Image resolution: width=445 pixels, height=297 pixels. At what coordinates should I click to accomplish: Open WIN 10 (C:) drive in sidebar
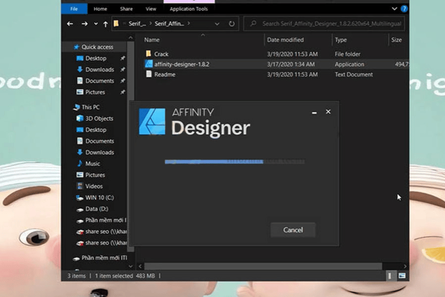(99, 198)
